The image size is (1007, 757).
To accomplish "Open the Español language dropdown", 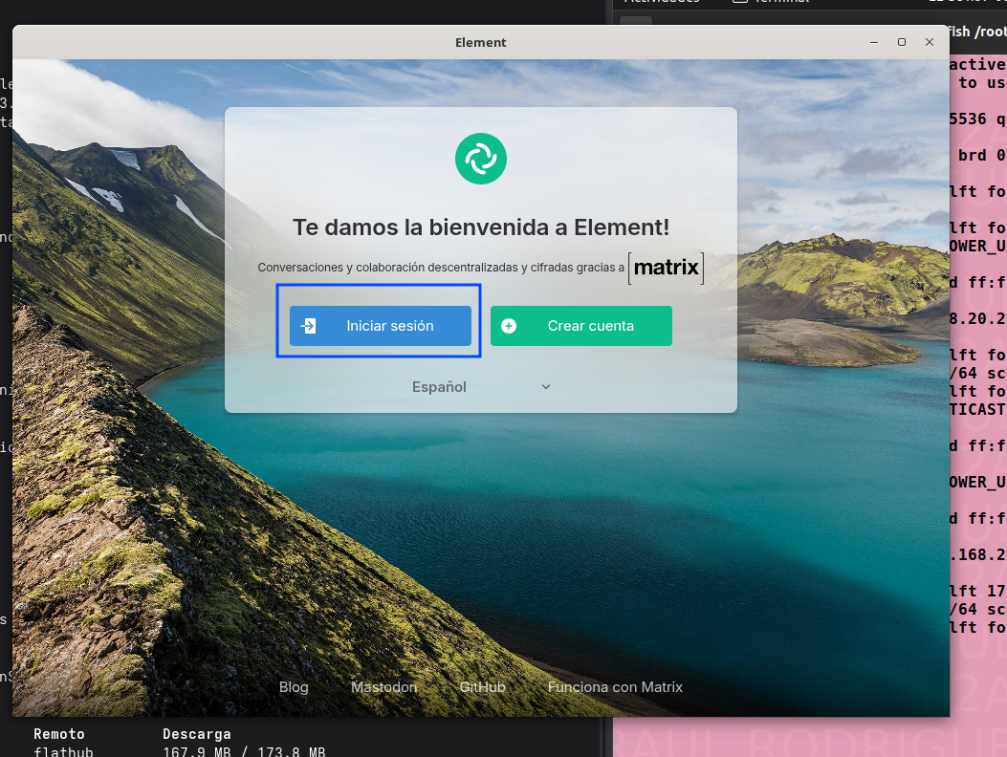I will [481, 386].
